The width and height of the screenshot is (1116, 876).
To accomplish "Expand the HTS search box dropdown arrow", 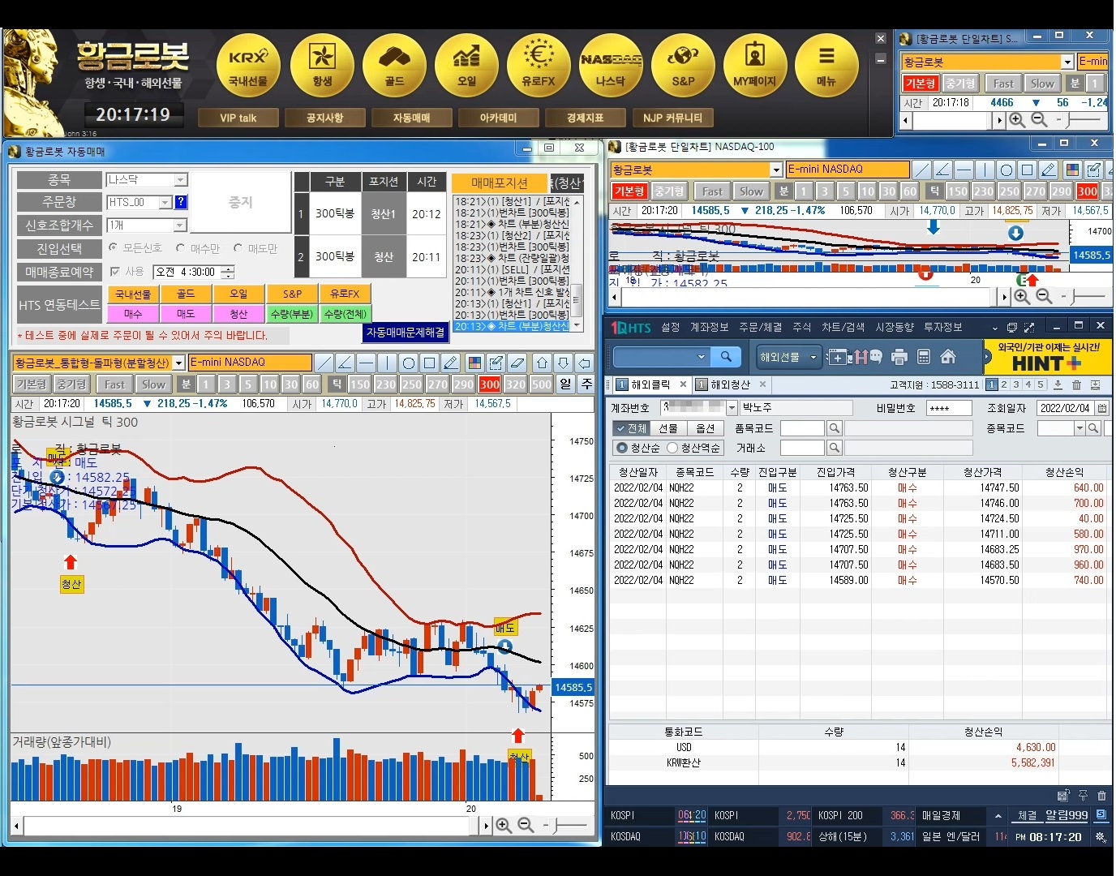I will tap(702, 357).
